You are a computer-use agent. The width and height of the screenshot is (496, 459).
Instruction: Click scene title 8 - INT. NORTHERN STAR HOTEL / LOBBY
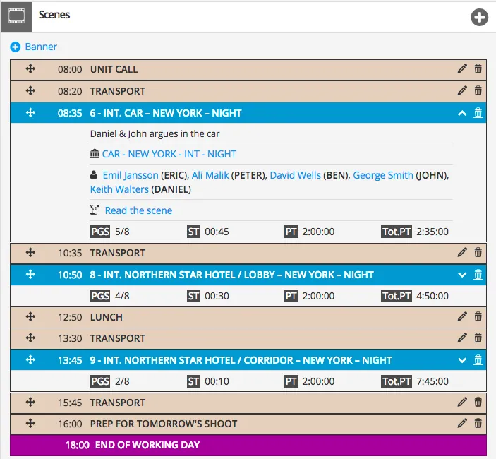coord(232,275)
